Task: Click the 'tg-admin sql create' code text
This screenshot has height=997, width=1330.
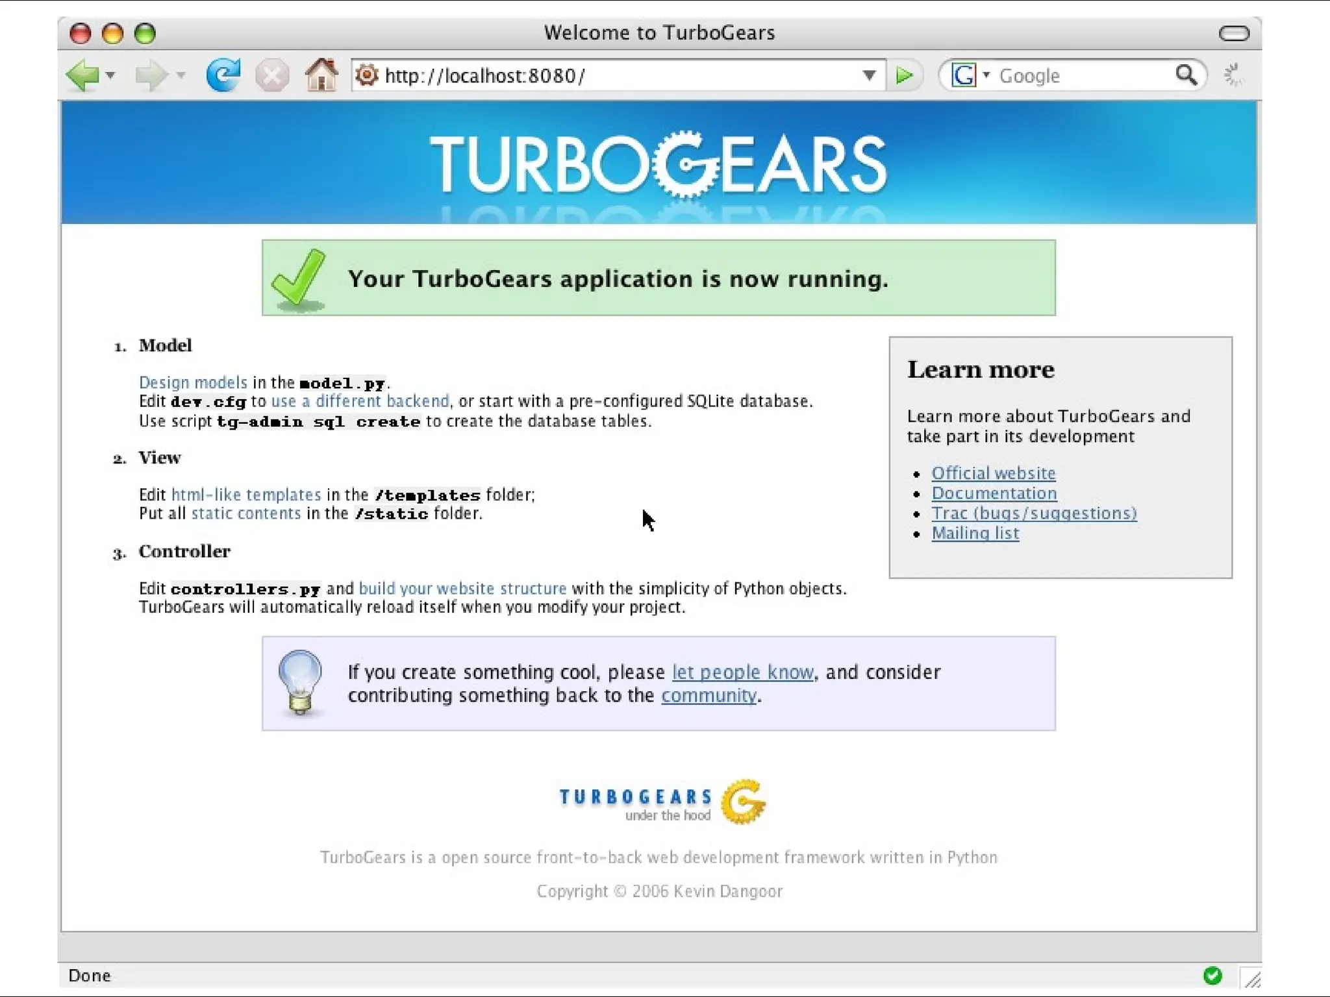Action: point(318,422)
